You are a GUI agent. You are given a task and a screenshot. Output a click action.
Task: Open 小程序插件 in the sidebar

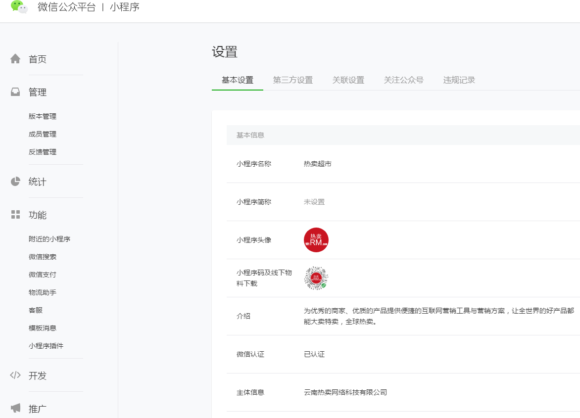pos(46,345)
